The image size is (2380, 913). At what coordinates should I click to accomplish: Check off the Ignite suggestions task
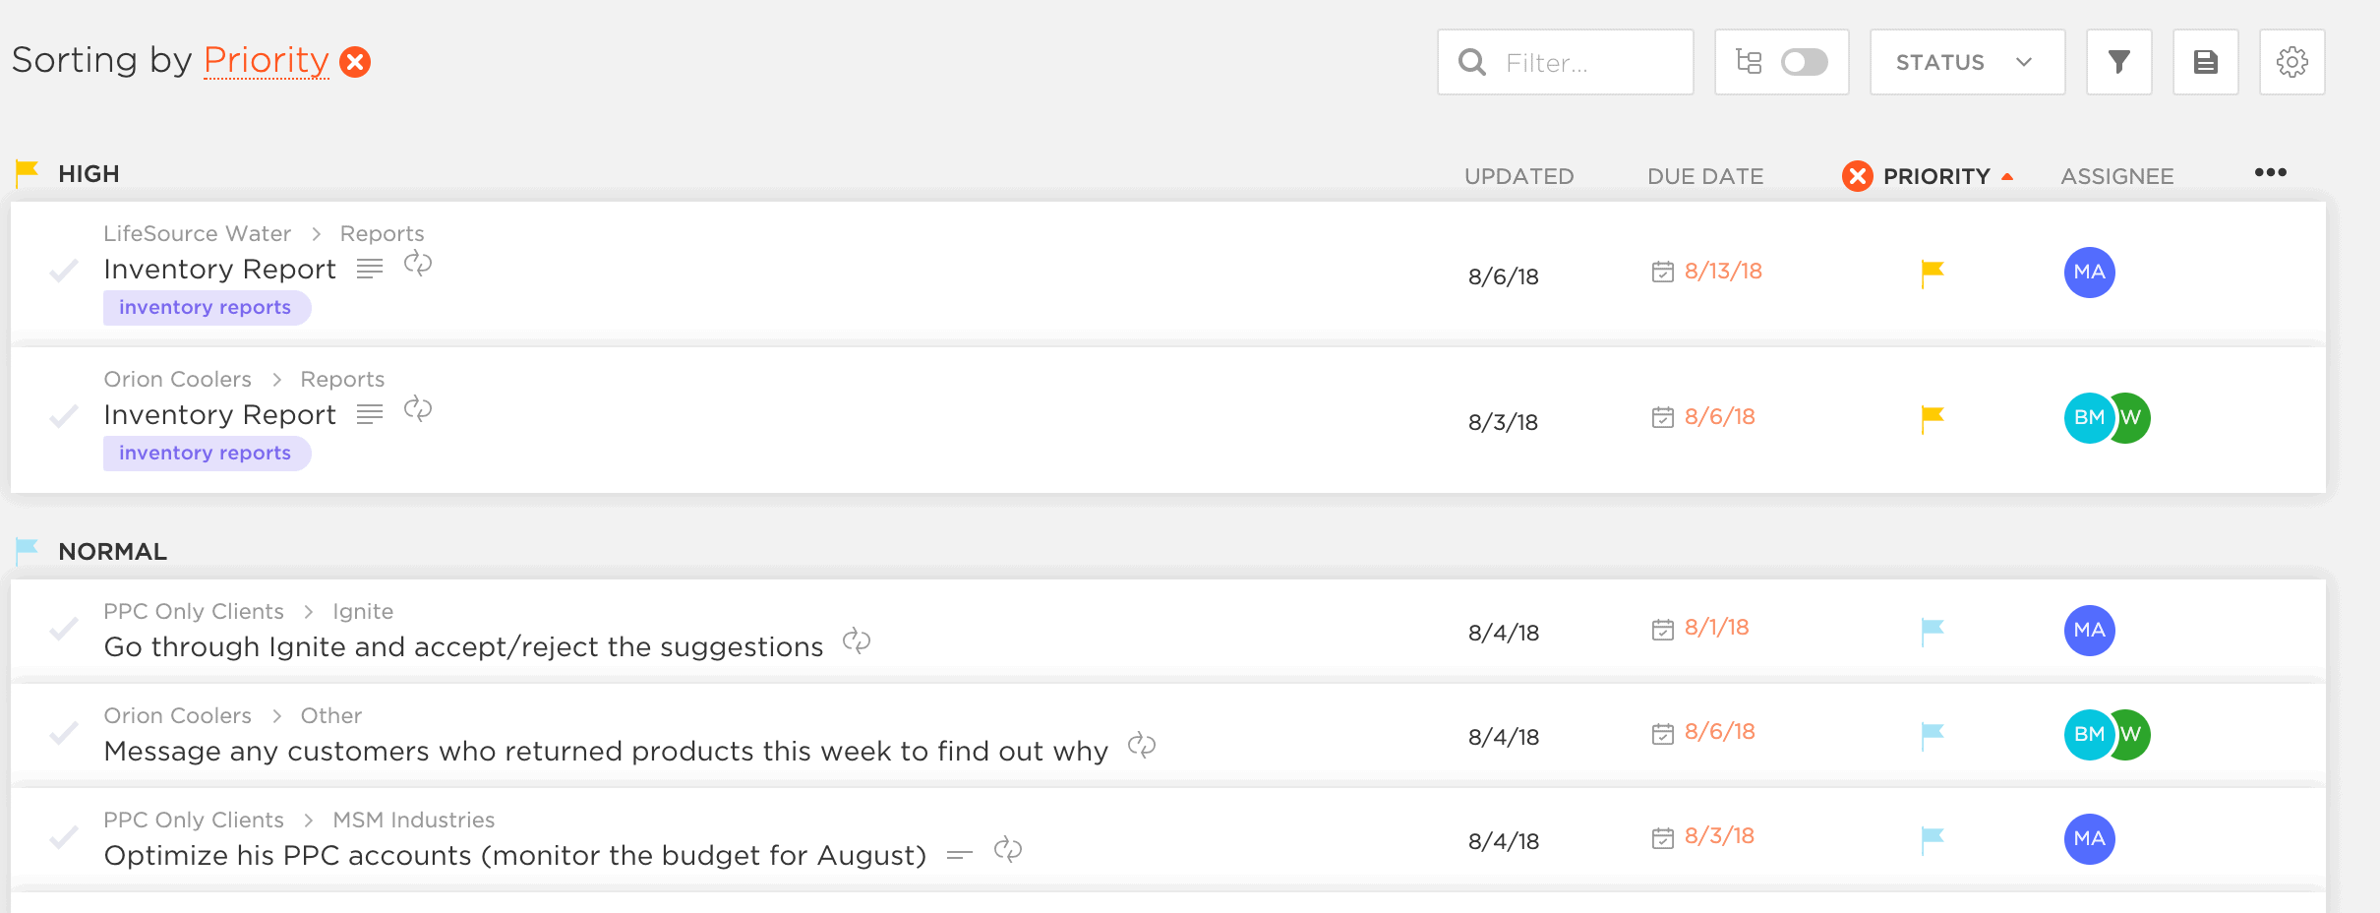tap(64, 629)
